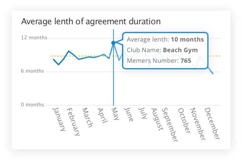Click the "Memers Number: 765" tooltip line
The height and width of the screenshot is (162, 242).
(159, 60)
